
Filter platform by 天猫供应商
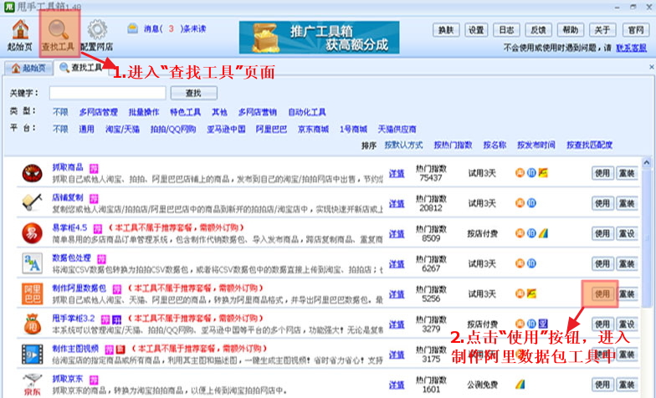(x=397, y=129)
